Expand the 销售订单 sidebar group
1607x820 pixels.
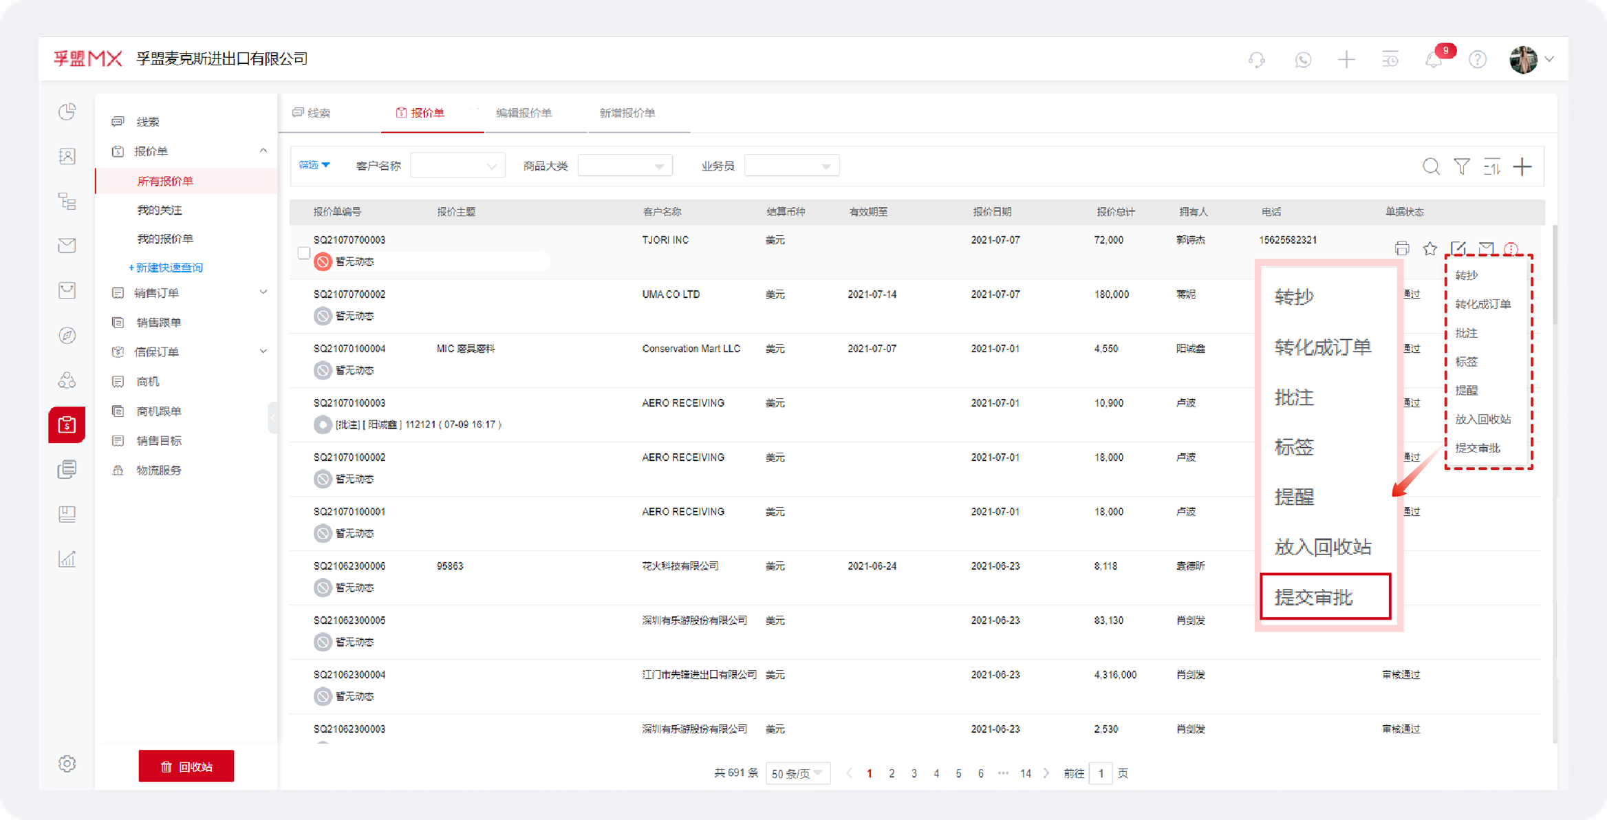click(x=263, y=292)
